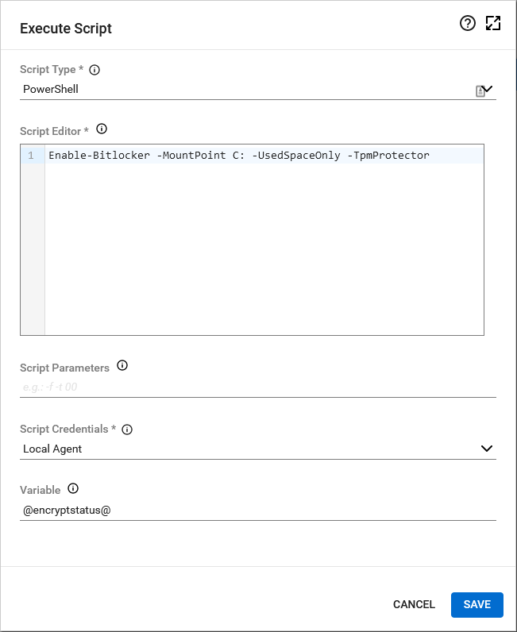Click the document icon in Script Type field
Image resolution: width=517 pixels, height=632 pixels.
480,91
